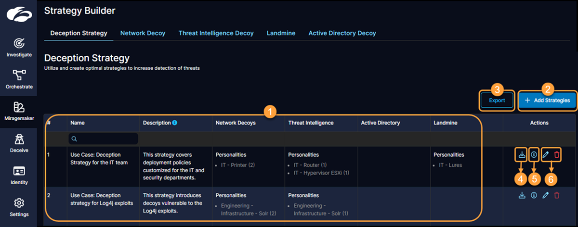Delete the Log4j exploits strategy
578x227 pixels.
pyautogui.click(x=557, y=195)
